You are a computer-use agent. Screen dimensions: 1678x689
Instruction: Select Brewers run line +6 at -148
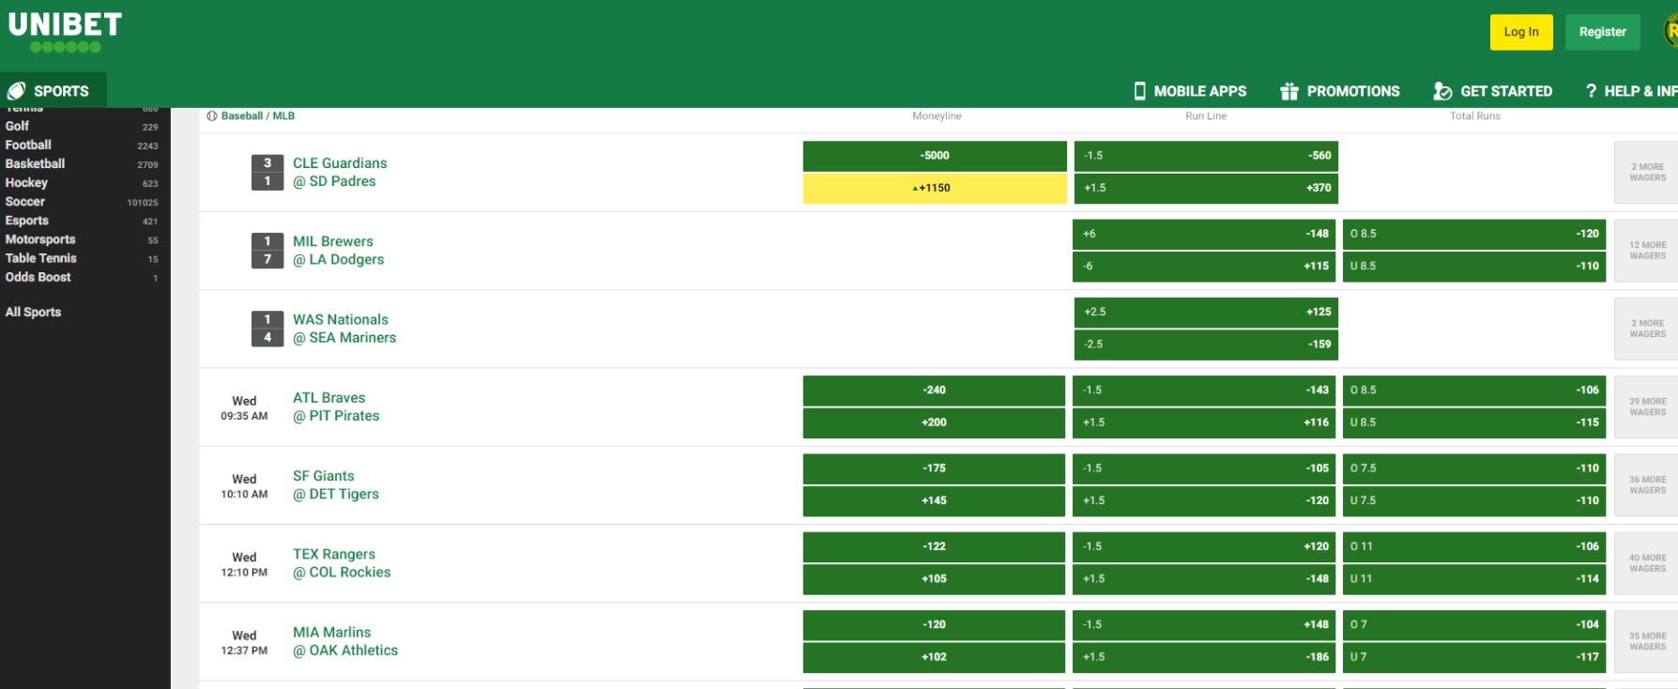tap(1205, 234)
